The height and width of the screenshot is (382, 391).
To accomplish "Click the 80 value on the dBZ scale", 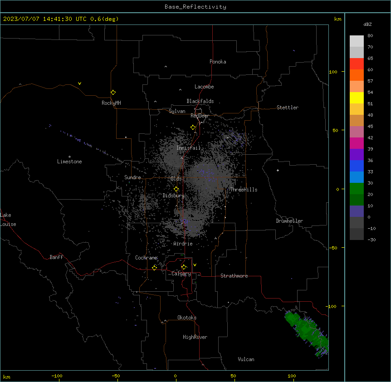I will pos(370,36).
